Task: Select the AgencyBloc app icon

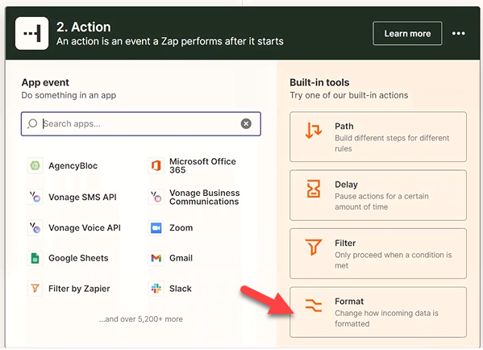Action: pyautogui.click(x=35, y=166)
